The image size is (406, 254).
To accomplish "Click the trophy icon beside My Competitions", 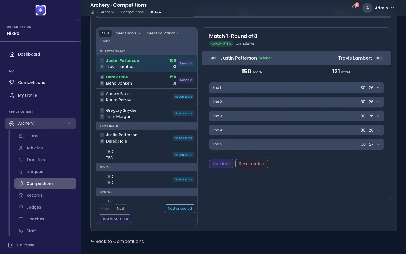I will [12, 82].
